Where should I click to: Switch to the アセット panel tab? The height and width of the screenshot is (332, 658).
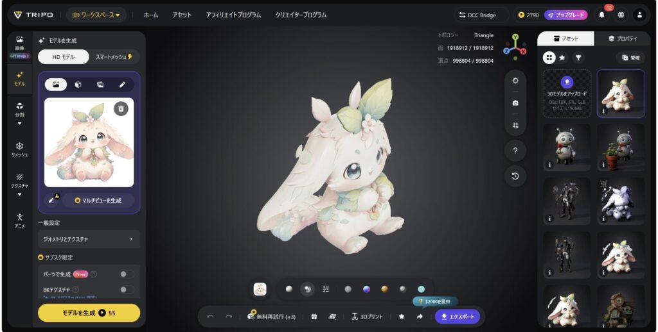pos(565,38)
